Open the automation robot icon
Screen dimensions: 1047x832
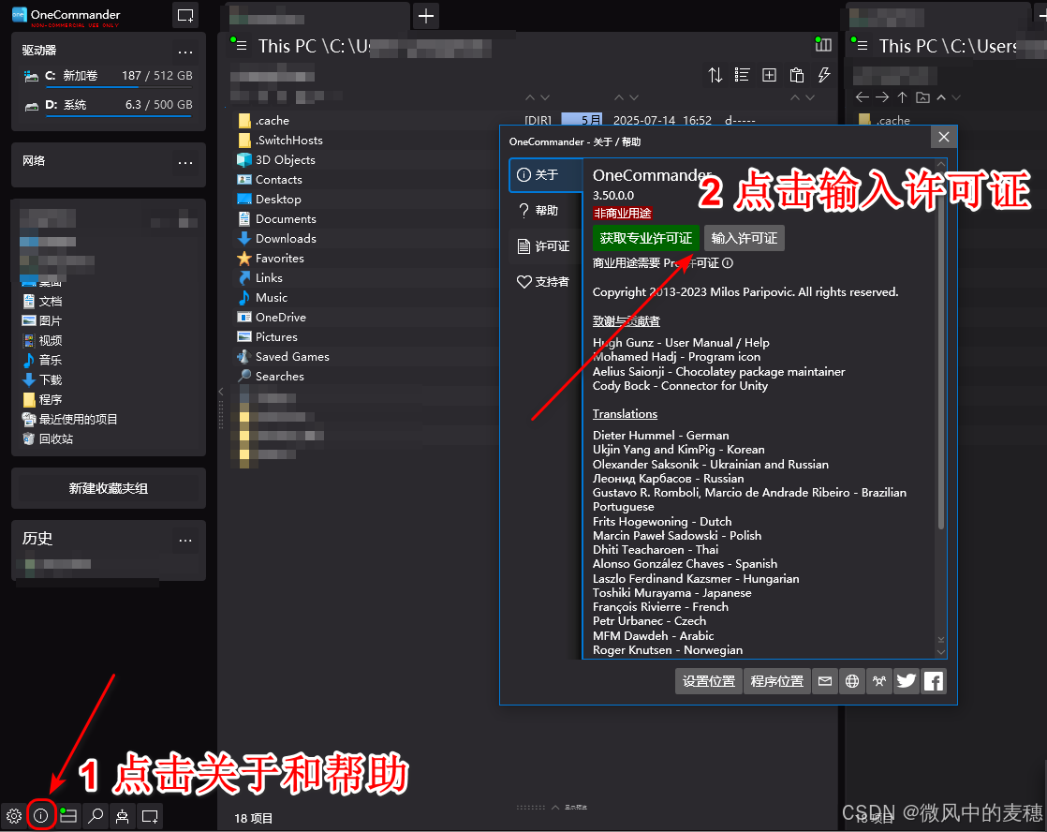[122, 815]
